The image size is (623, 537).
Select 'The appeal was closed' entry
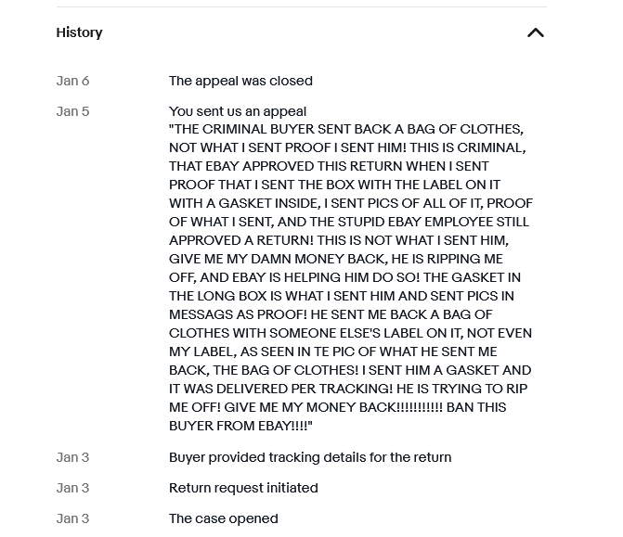pos(240,81)
